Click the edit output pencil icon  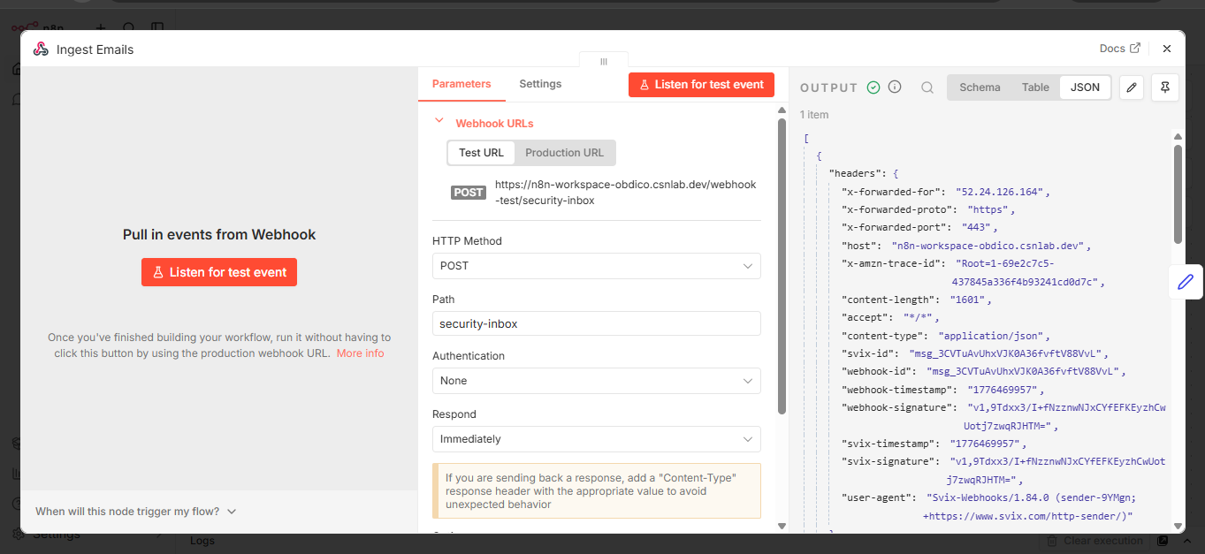click(1132, 87)
